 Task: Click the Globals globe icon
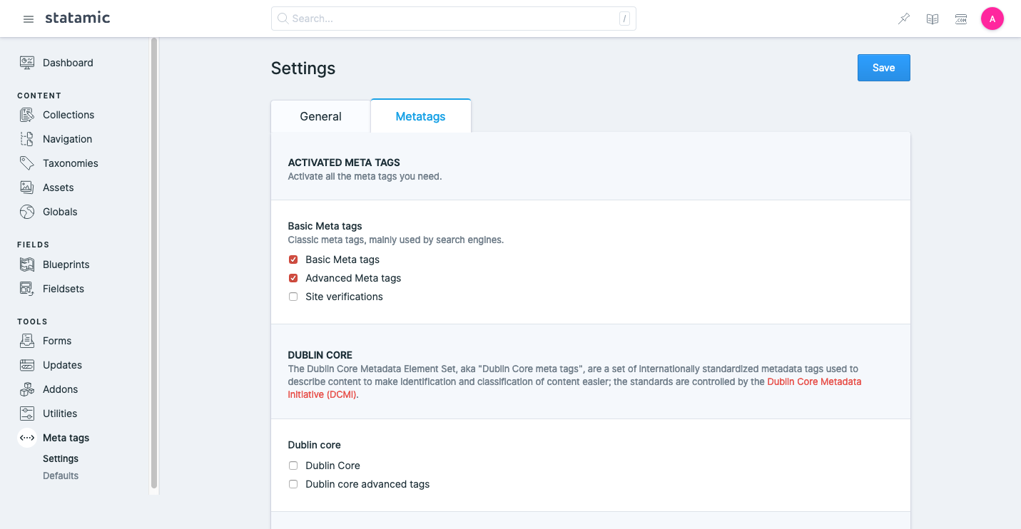point(27,212)
